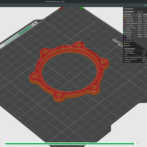
Task: Click the Wipe yellow color swatch
Action: [x=125, y=43]
